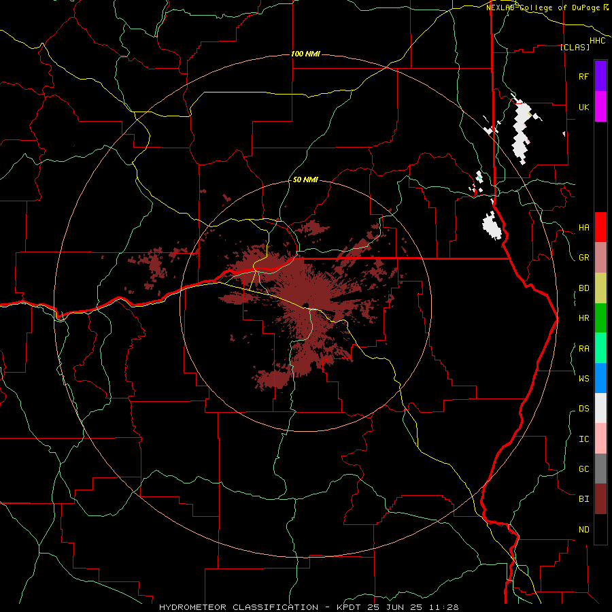Click the RF purple legend swatch
Image resolution: width=612 pixels, height=612 pixels.
[600, 76]
